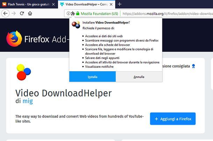This screenshot has width=213, height=141.
Task: Switch to the Flash Tennis tab
Action: pos(29,4)
